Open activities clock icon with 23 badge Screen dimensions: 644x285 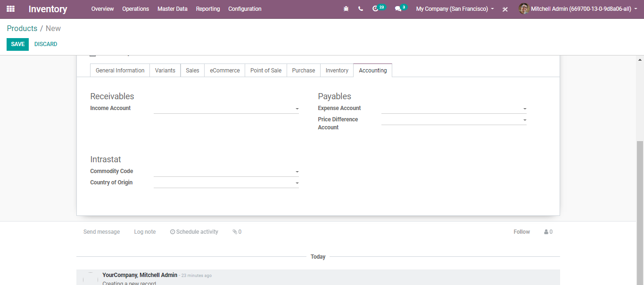[376, 9]
